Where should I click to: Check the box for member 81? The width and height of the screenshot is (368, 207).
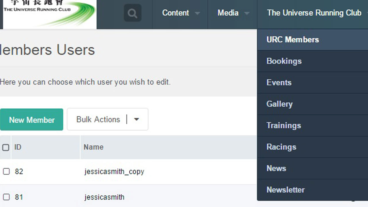pos(6,197)
